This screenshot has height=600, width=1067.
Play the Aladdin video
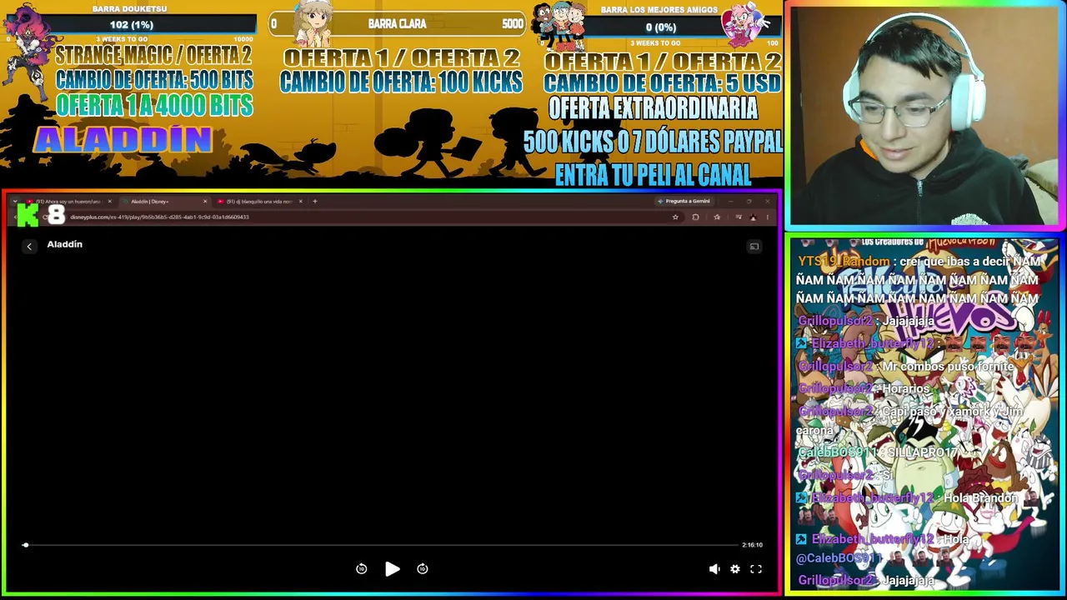click(392, 568)
